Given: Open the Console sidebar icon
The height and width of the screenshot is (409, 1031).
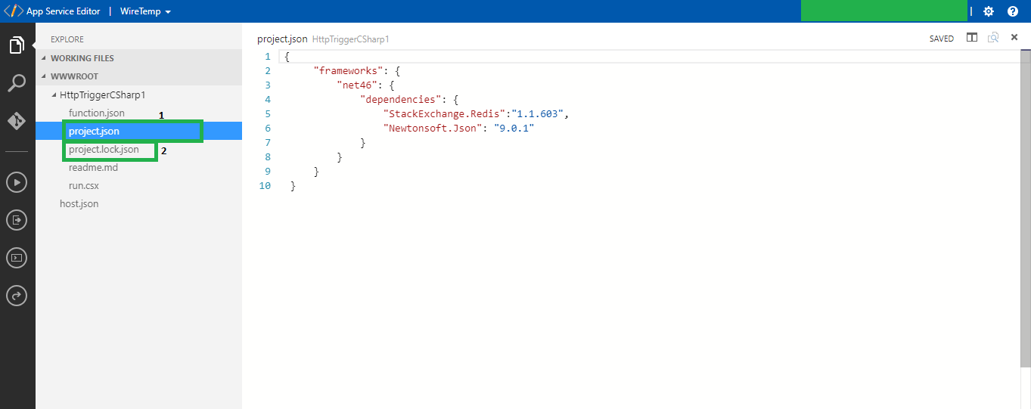Looking at the screenshot, I should tap(17, 258).
